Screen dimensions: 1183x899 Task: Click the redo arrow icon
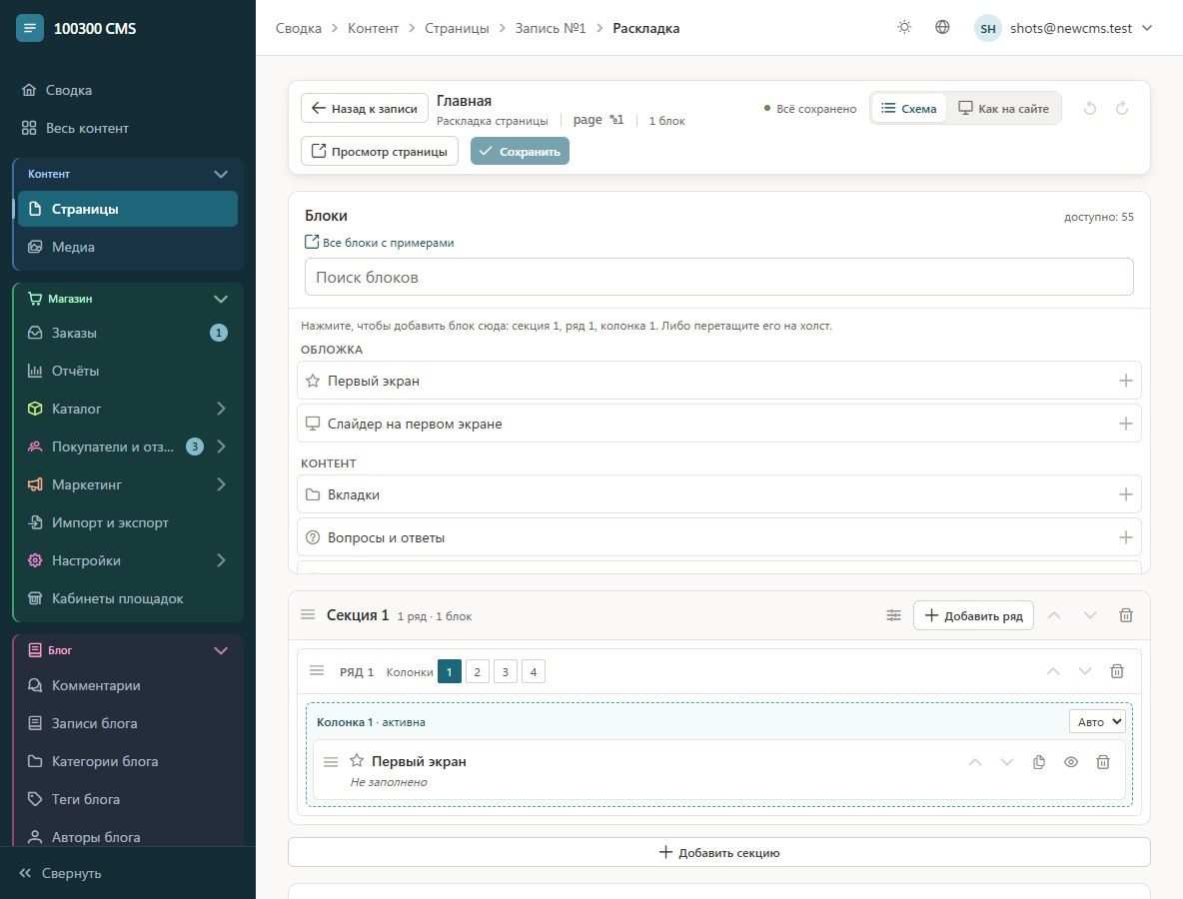point(1122,109)
